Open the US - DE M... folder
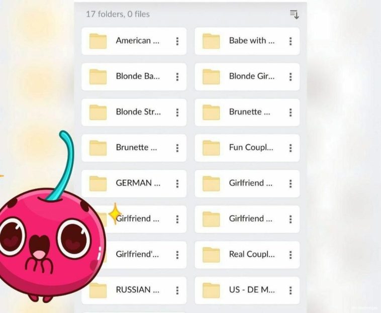The width and height of the screenshot is (381, 313). 251,290
